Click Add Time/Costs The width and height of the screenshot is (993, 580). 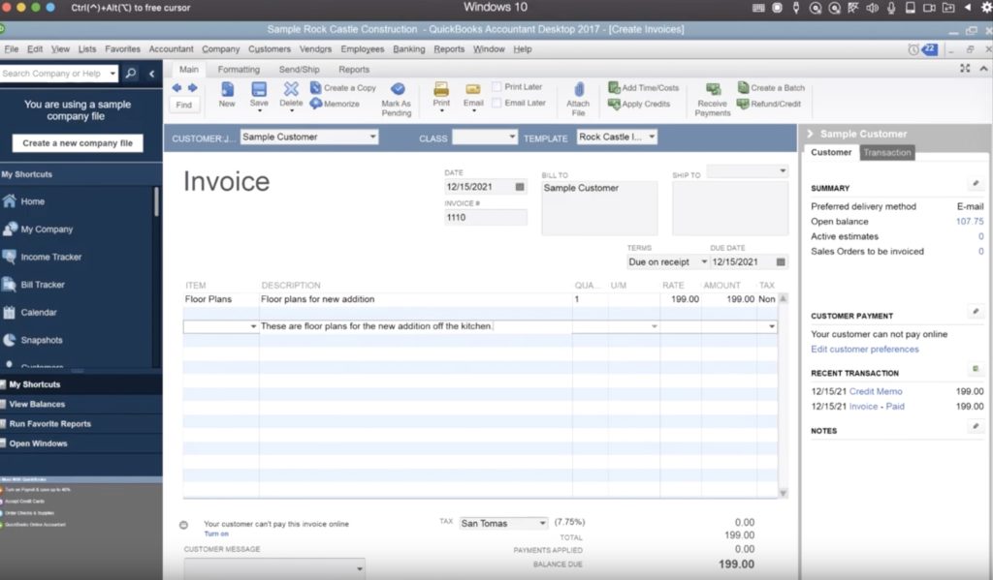click(644, 87)
